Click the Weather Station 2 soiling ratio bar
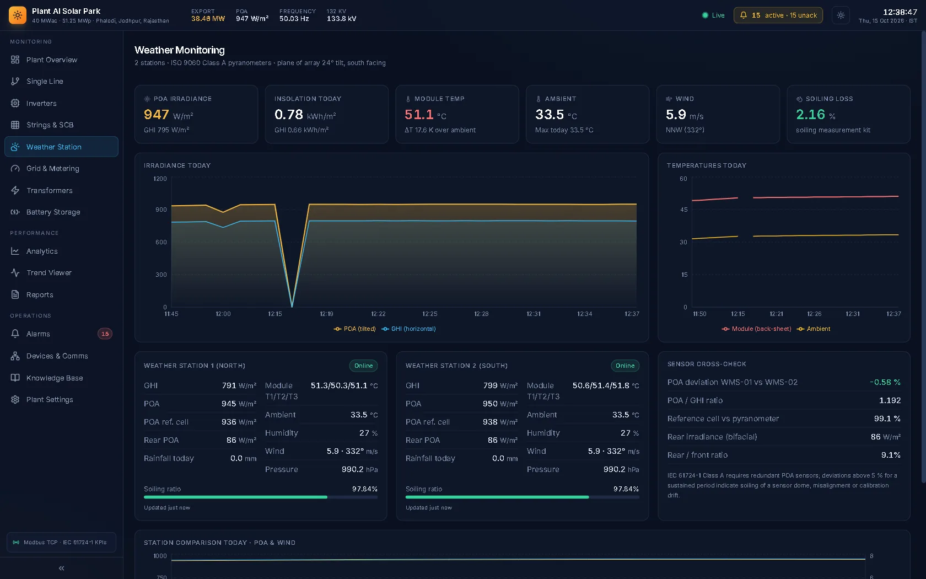926x579 pixels. (523, 497)
